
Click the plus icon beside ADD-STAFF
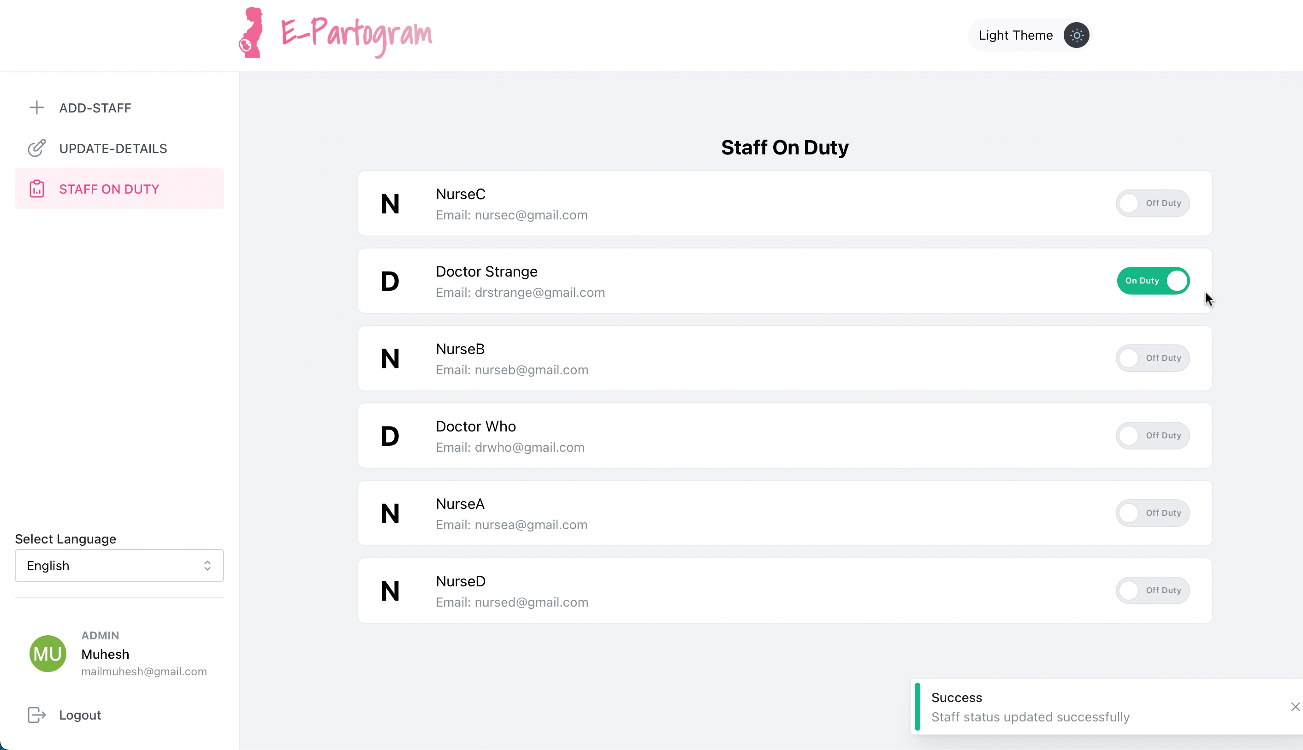tap(36, 108)
